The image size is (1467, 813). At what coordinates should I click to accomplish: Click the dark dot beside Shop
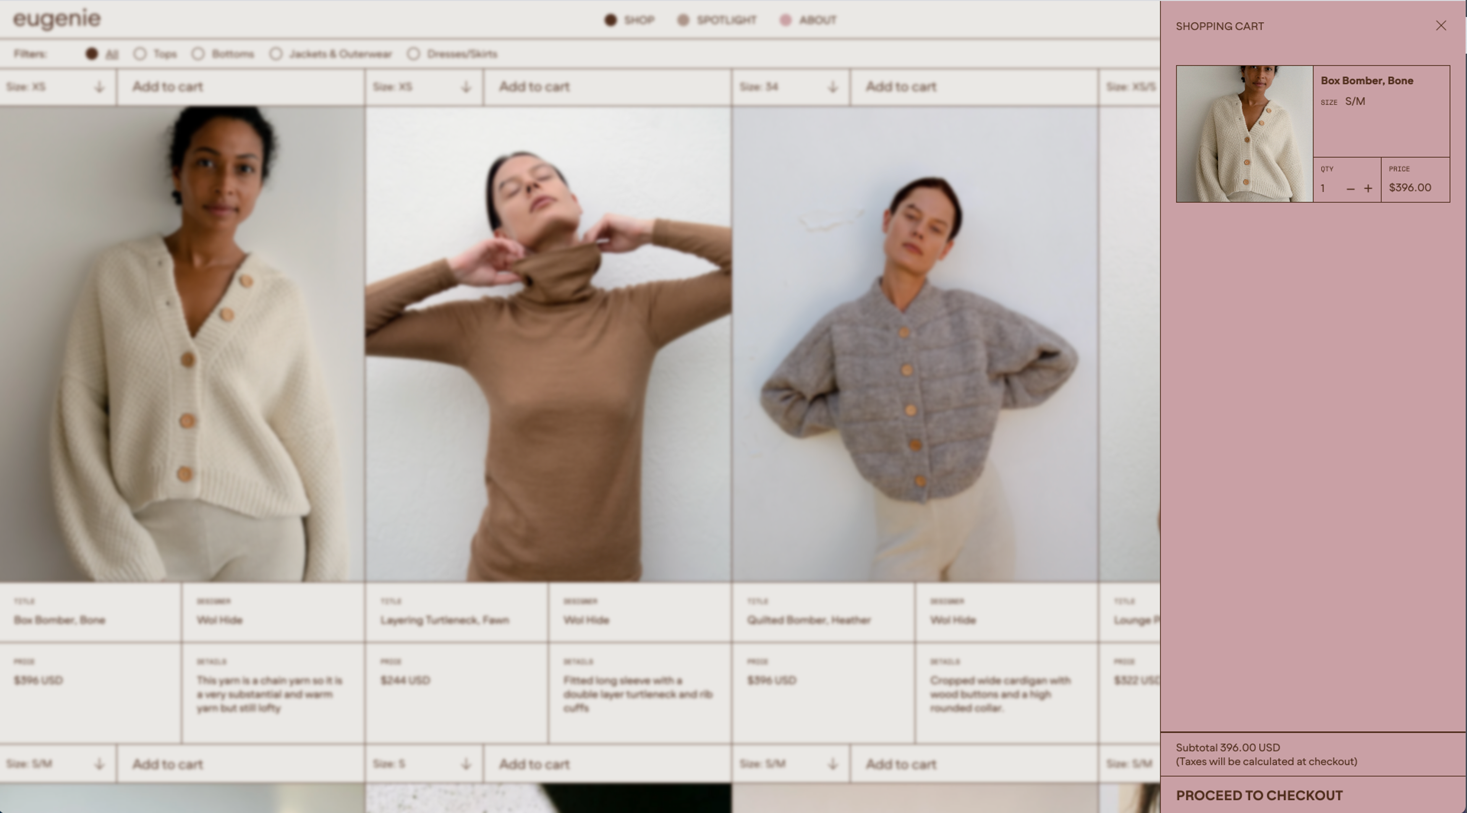click(610, 20)
